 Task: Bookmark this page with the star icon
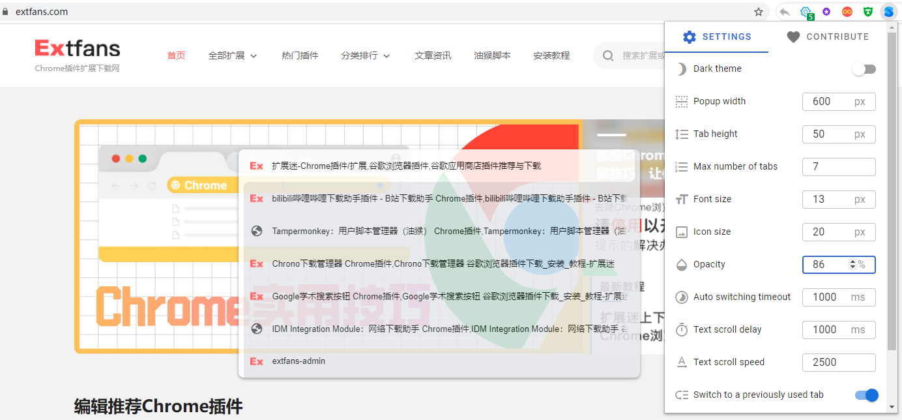[x=759, y=12]
